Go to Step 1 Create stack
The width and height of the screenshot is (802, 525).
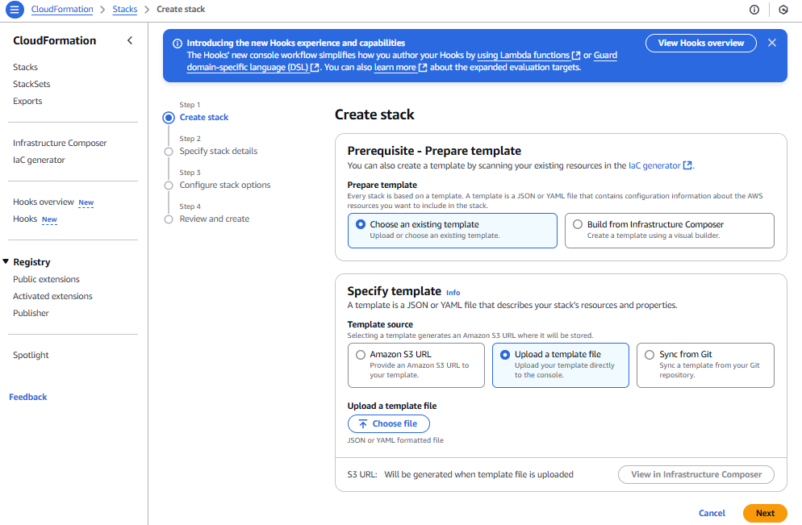(x=203, y=117)
